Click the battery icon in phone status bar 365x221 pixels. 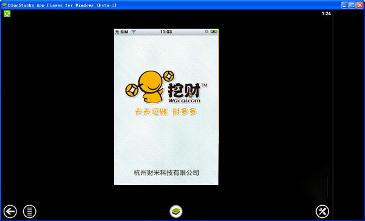pyautogui.click(x=213, y=32)
